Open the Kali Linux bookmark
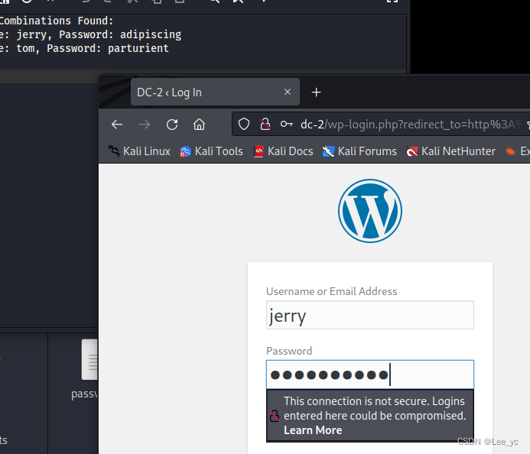Screen dimensions: 530x454 pyautogui.click(x=139, y=151)
